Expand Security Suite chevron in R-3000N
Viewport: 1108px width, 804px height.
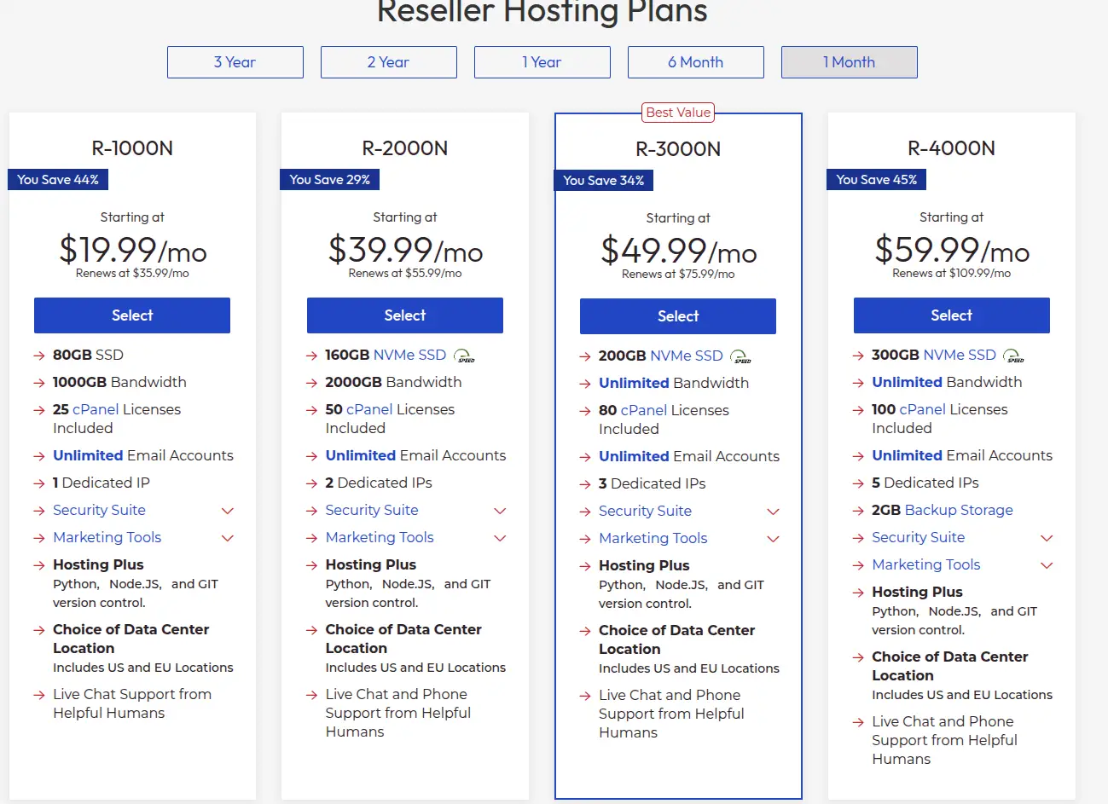[774, 512]
